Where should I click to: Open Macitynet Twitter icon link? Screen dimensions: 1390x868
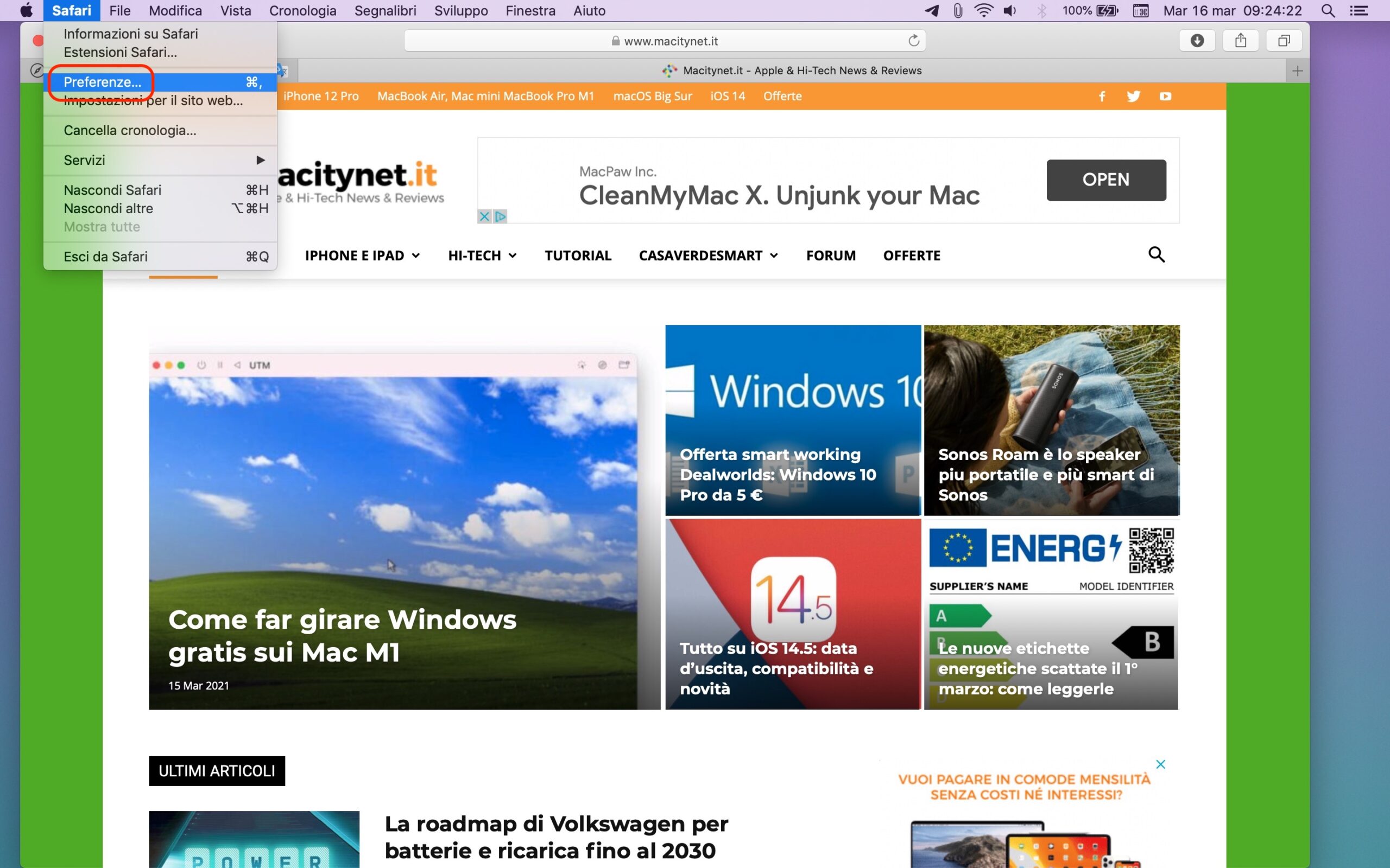[1133, 97]
